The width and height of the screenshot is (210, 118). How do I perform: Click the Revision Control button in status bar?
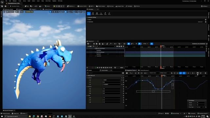click(203, 113)
